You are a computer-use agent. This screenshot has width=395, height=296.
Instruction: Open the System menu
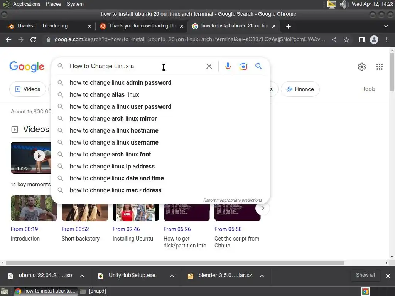pyautogui.click(x=75, y=4)
